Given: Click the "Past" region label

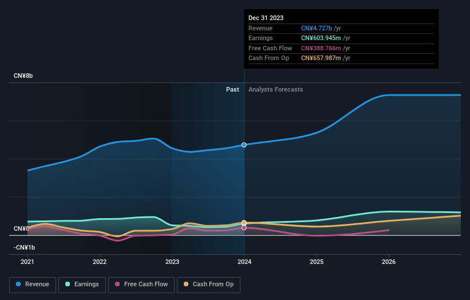Looking at the screenshot, I should [232, 89].
